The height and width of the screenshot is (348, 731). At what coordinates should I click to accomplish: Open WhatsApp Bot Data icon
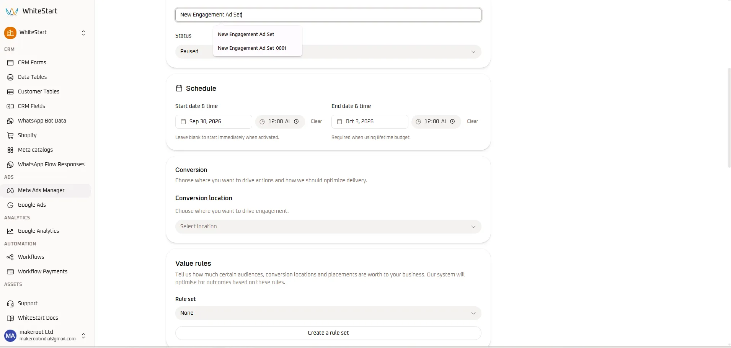pyautogui.click(x=10, y=121)
